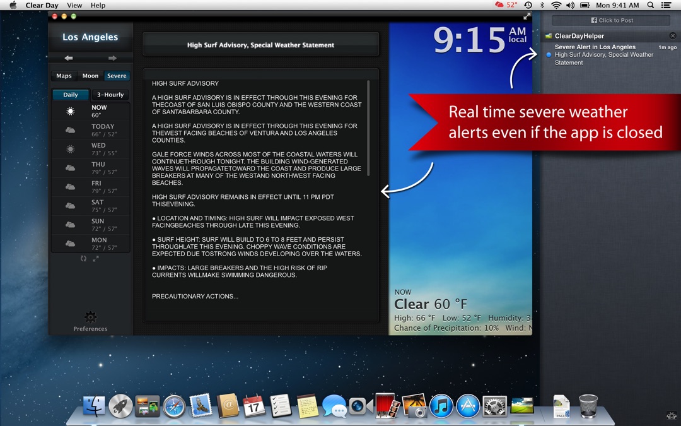Image resolution: width=681 pixels, height=426 pixels.
Task: Open Mail stamp icon in Dock
Action: click(201, 406)
